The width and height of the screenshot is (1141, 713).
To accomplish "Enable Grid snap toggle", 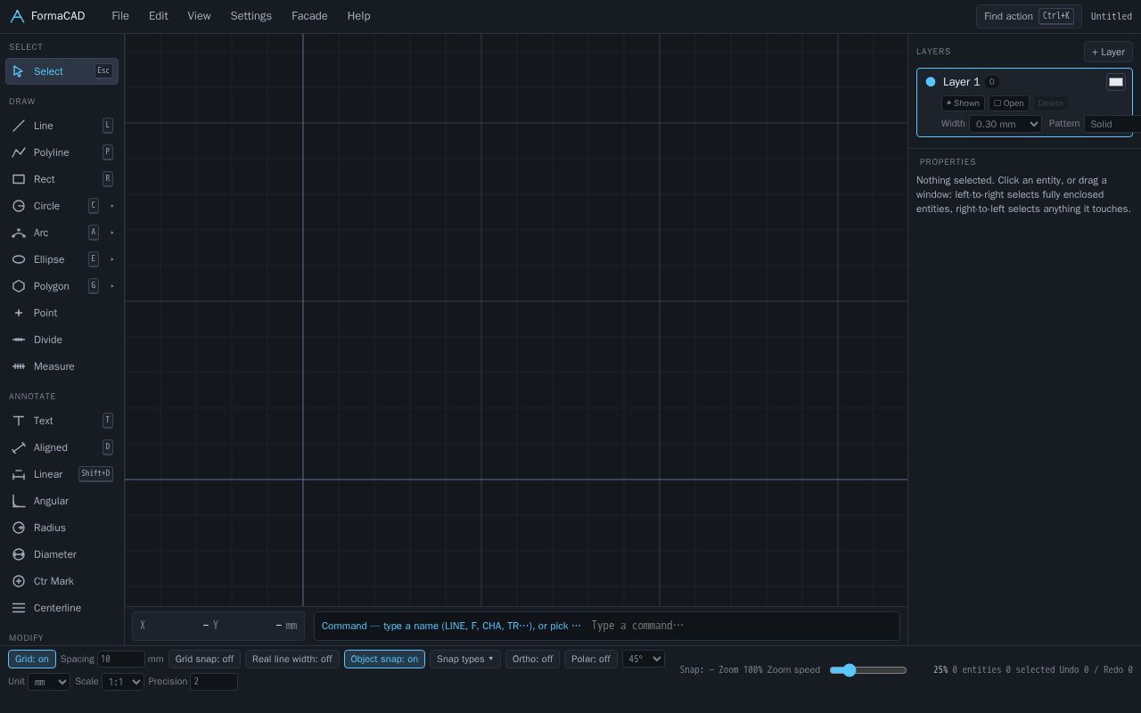I will click(x=204, y=659).
